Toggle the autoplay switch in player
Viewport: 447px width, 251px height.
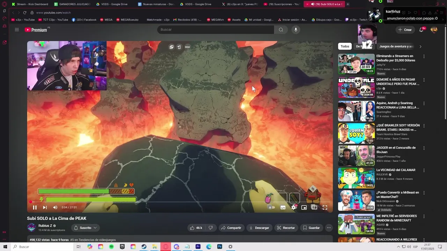[x=271, y=207]
